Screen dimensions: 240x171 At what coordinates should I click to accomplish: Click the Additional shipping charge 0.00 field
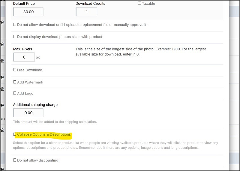point(28,113)
